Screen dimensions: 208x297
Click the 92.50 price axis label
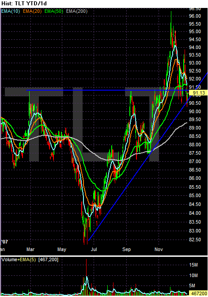tap(195, 71)
